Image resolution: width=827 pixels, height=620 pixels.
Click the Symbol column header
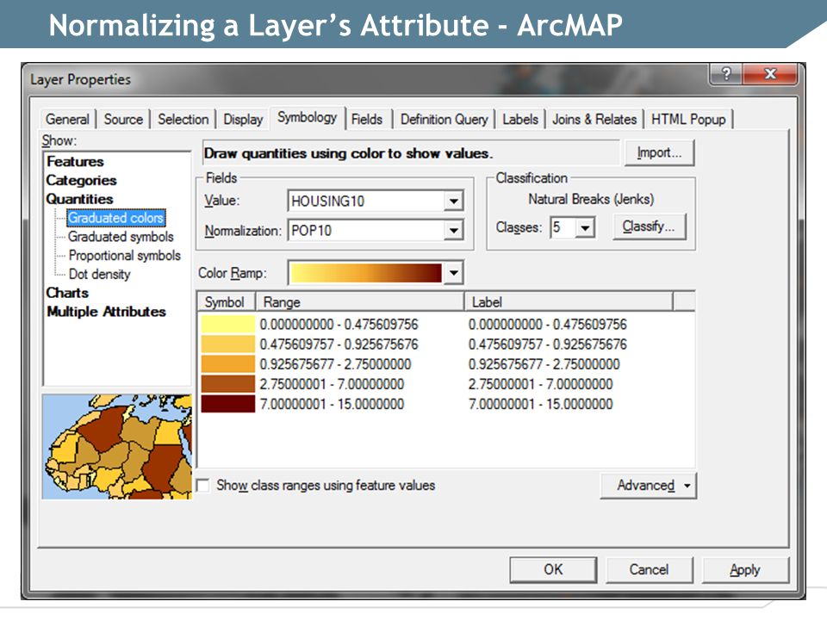coord(226,302)
